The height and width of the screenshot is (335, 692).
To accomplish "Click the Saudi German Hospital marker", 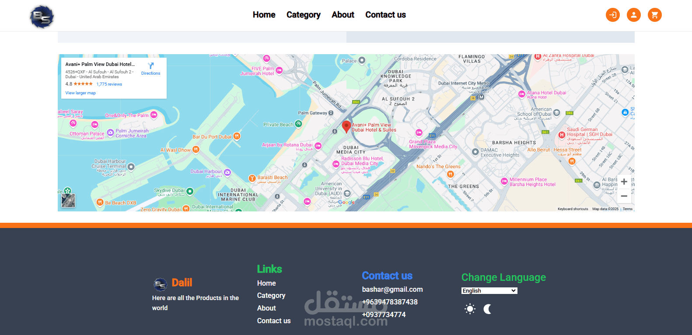I will (562, 135).
